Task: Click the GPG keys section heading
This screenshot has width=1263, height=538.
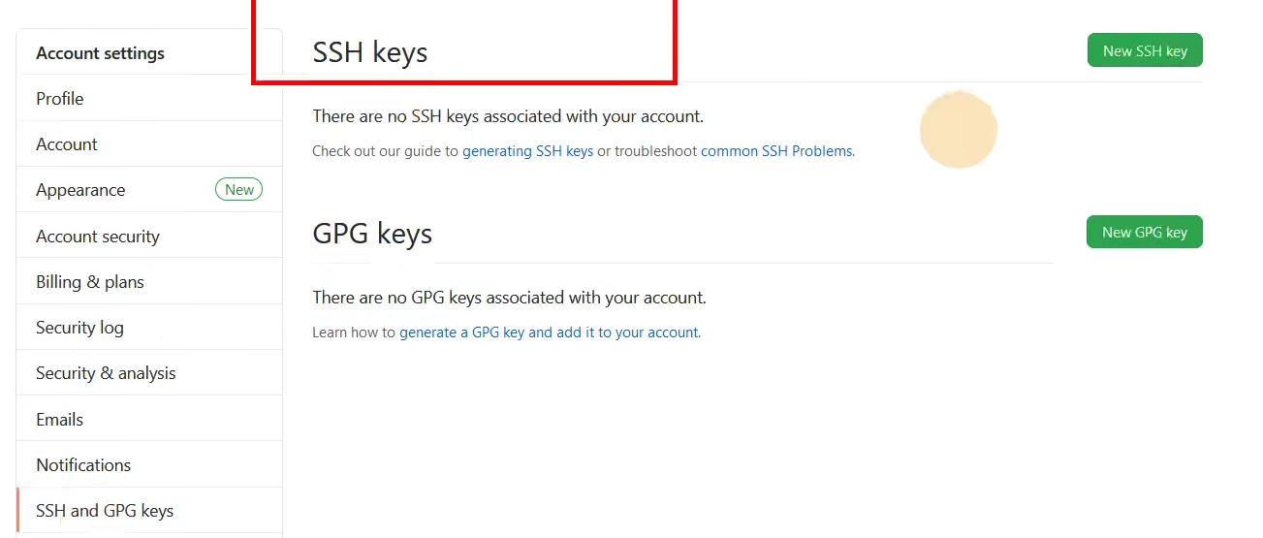Action: click(372, 234)
